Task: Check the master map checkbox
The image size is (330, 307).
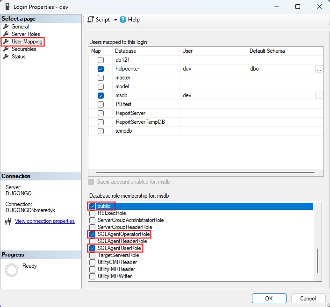Action: (x=100, y=78)
